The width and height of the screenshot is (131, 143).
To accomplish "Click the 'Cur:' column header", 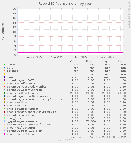I will coord(73,61).
